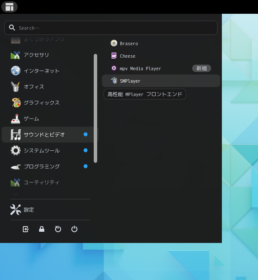Click the category list scrollbar

pos(95,108)
